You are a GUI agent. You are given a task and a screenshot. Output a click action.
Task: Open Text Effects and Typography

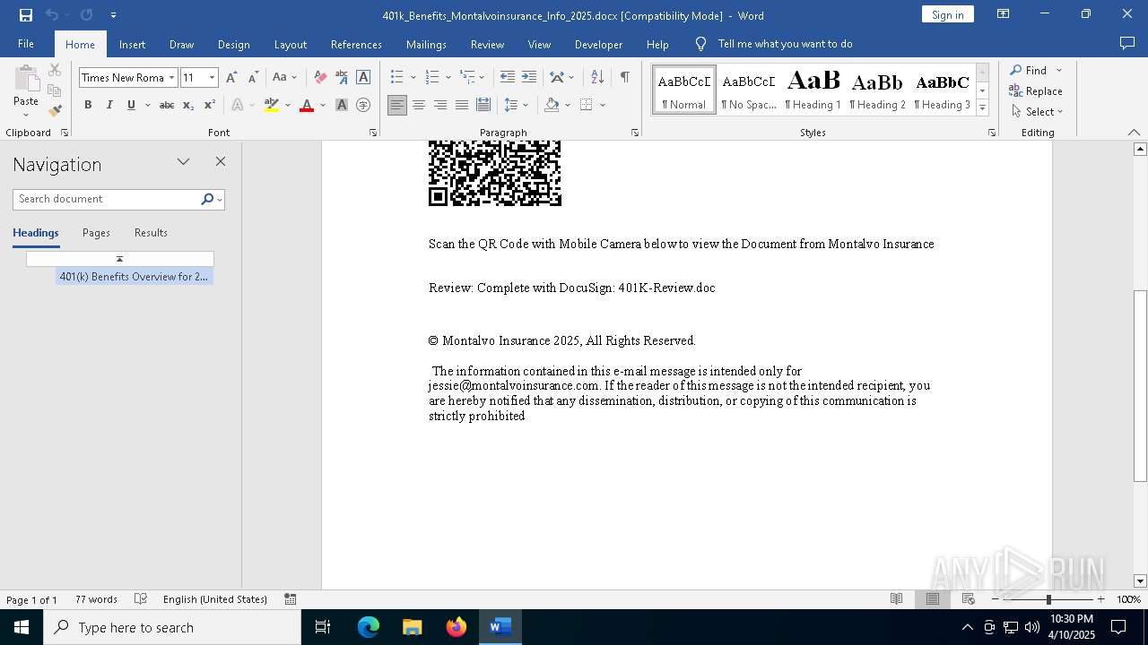(x=238, y=106)
